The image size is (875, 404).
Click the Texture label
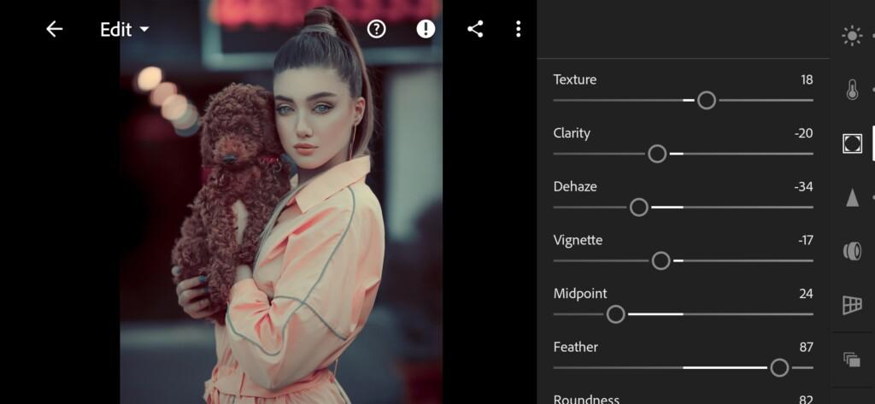[575, 79]
